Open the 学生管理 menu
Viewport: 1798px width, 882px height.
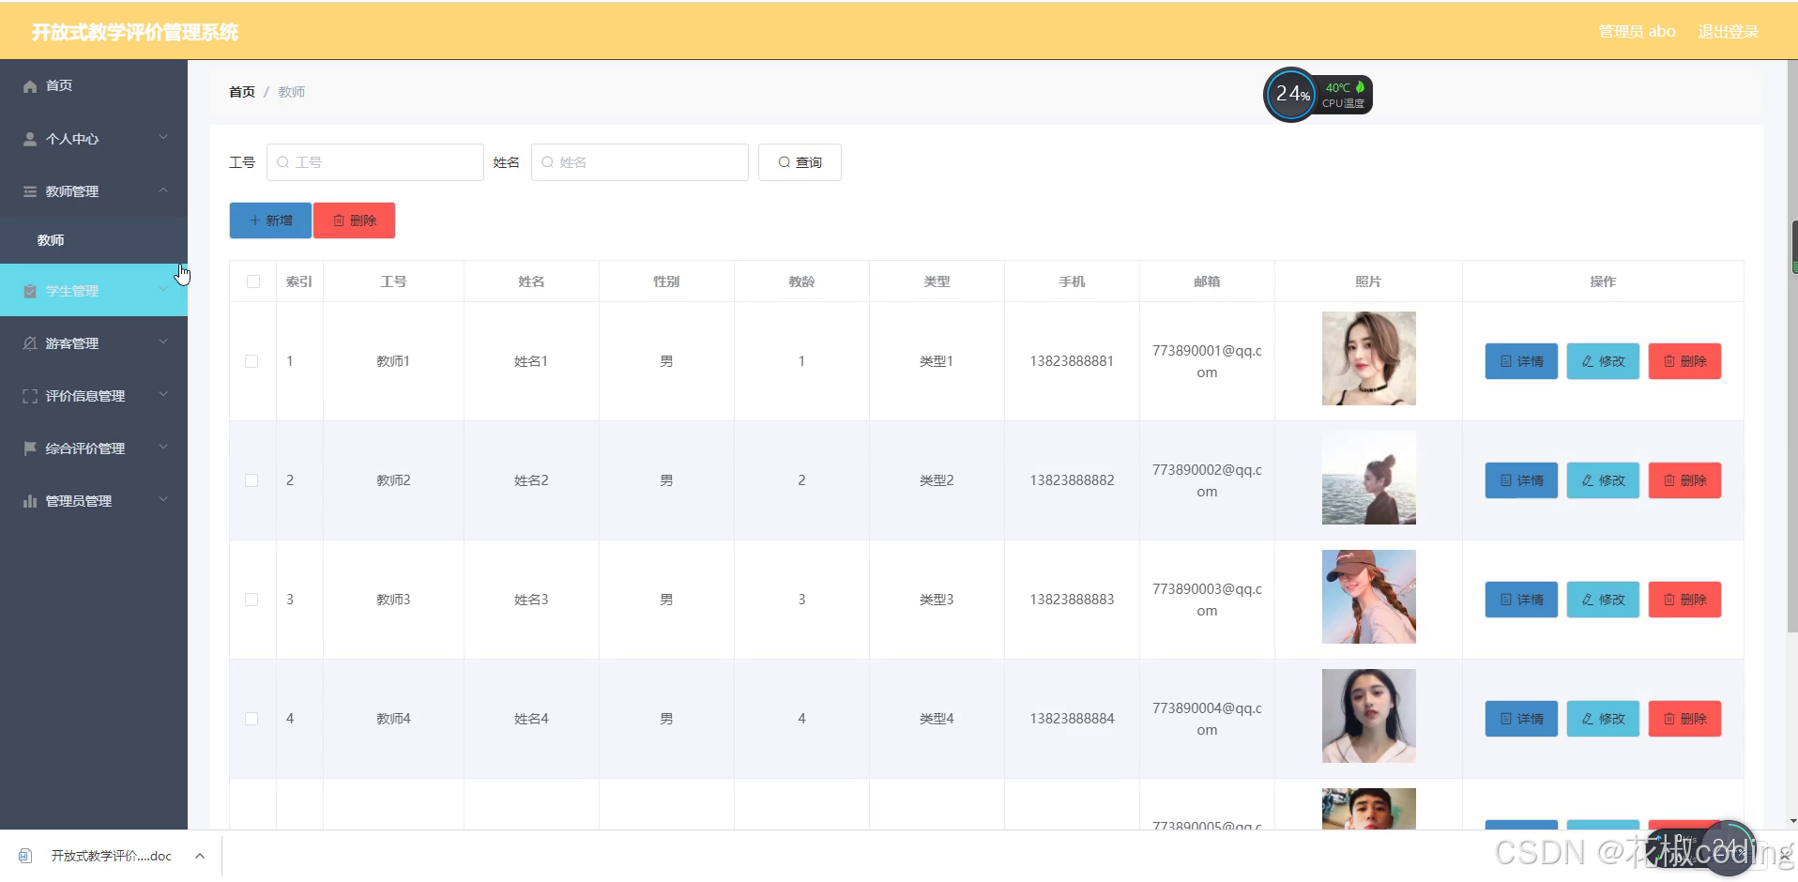(x=94, y=290)
